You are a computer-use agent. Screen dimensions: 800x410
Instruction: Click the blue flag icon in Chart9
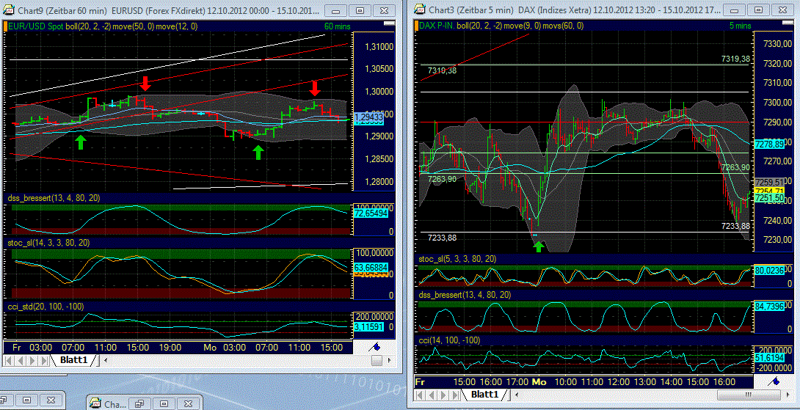pos(374,347)
